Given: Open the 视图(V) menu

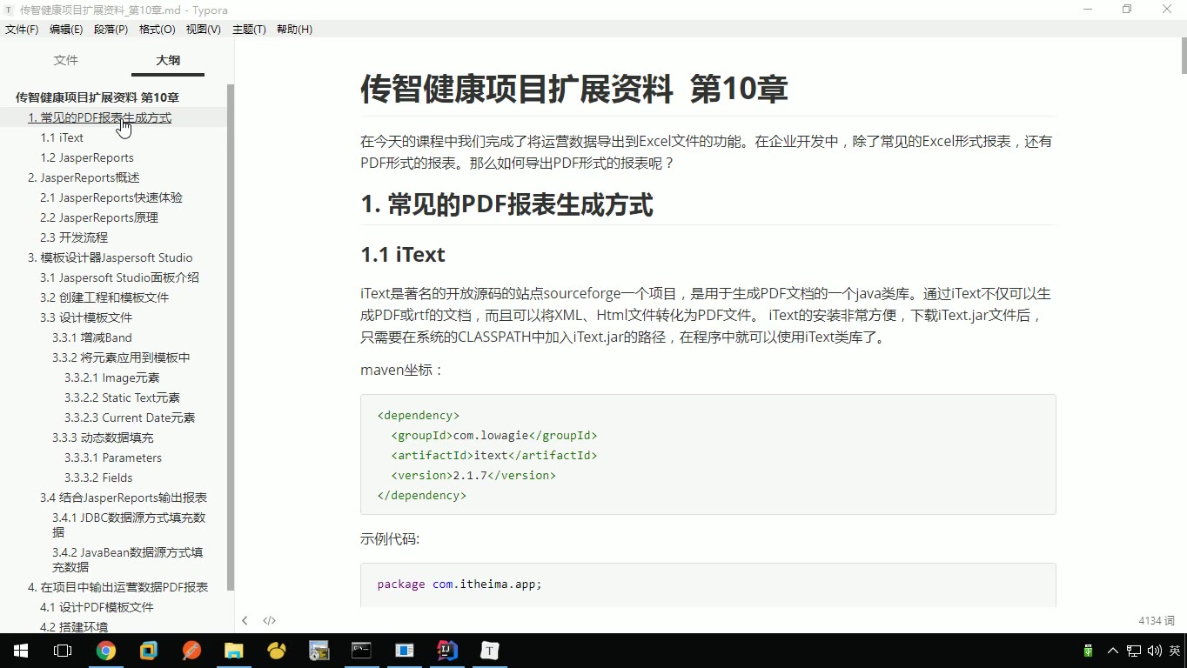Looking at the screenshot, I should pyautogui.click(x=203, y=30).
